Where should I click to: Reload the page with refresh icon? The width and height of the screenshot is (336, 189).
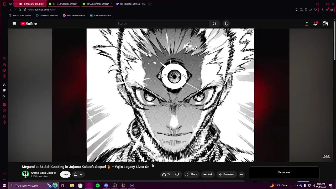[20, 10]
